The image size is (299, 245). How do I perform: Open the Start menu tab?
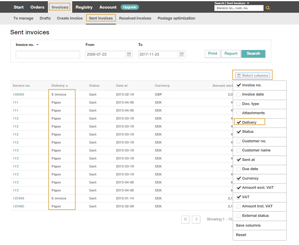[x=19, y=7]
